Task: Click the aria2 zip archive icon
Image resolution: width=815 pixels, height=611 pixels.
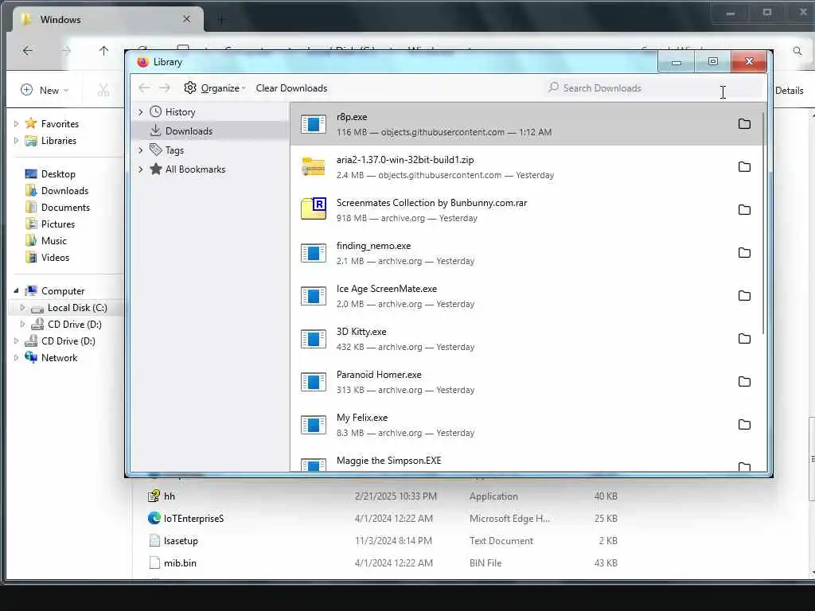Action: pyautogui.click(x=314, y=167)
